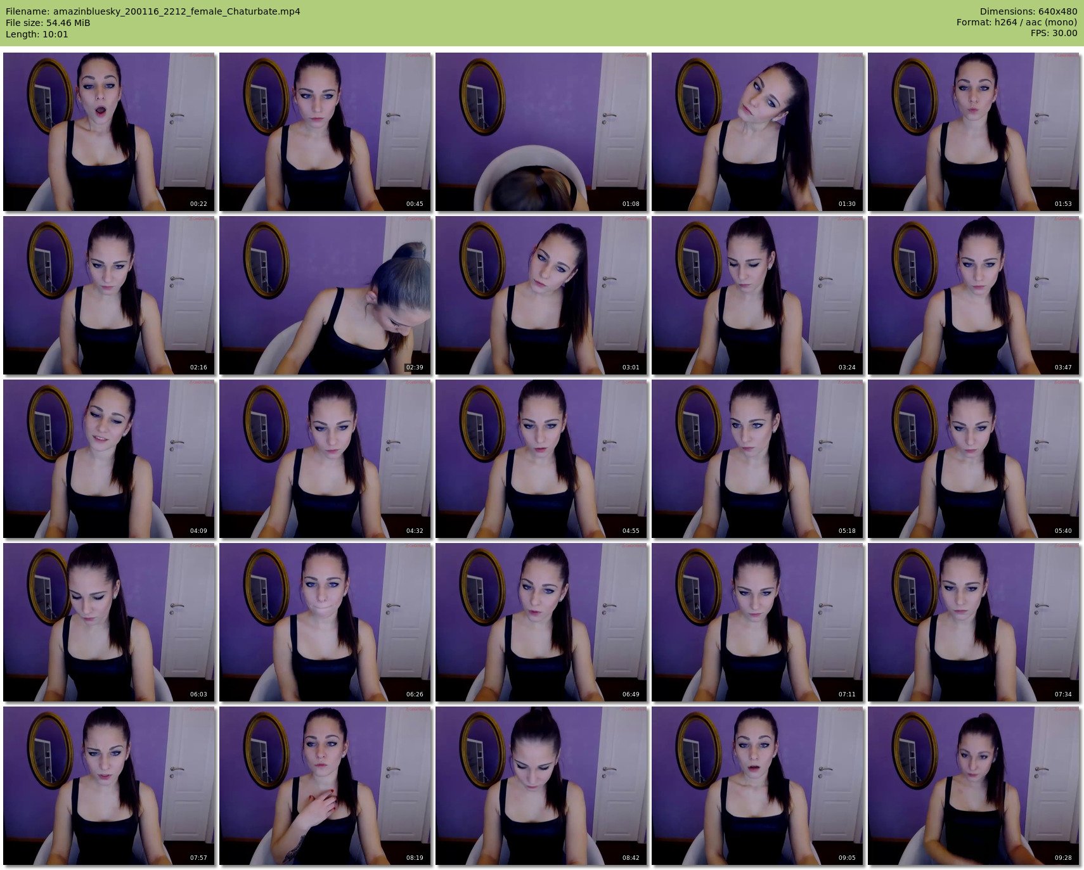Click the thumbnail timestamped 07:11
The height and width of the screenshot is (870, 1084).
pos(758,622)
